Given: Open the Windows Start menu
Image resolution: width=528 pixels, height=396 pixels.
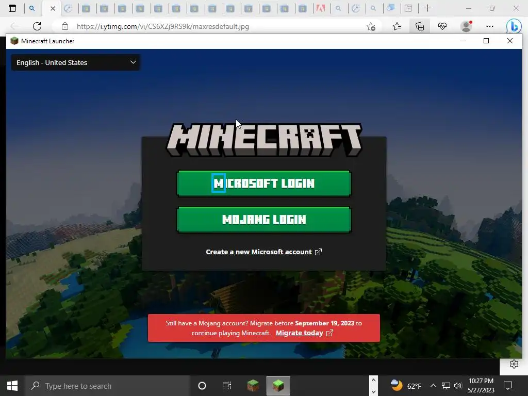Looking at the screenshot, I should [12, 386].
